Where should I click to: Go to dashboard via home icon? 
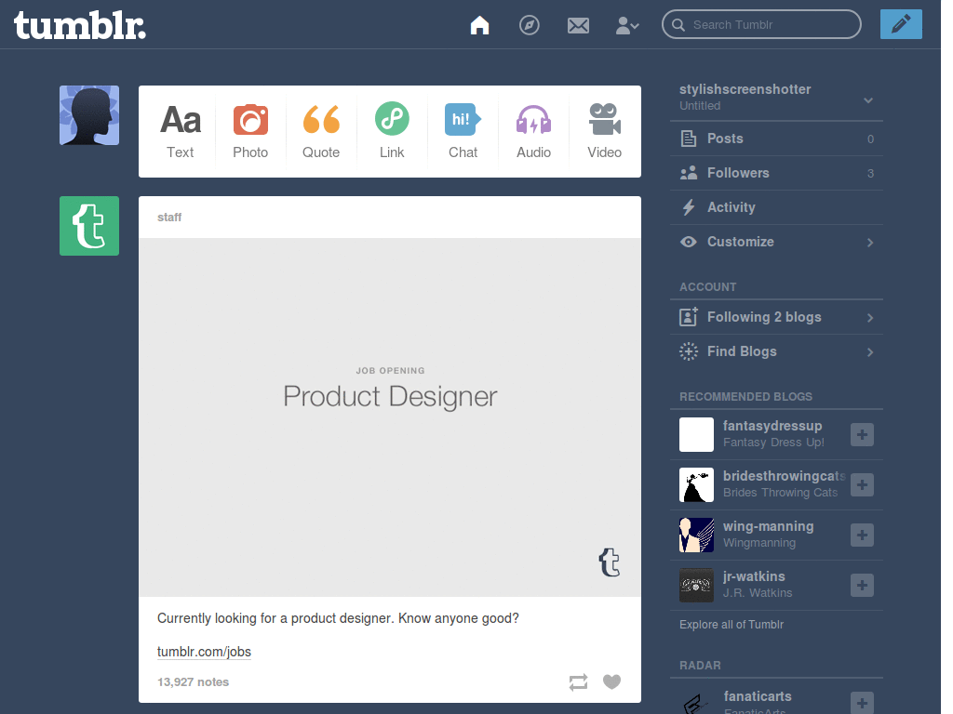pyautogui.click(x=479, y=25)
